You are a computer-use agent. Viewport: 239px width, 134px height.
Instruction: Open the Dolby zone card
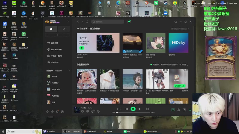(178, 43)
